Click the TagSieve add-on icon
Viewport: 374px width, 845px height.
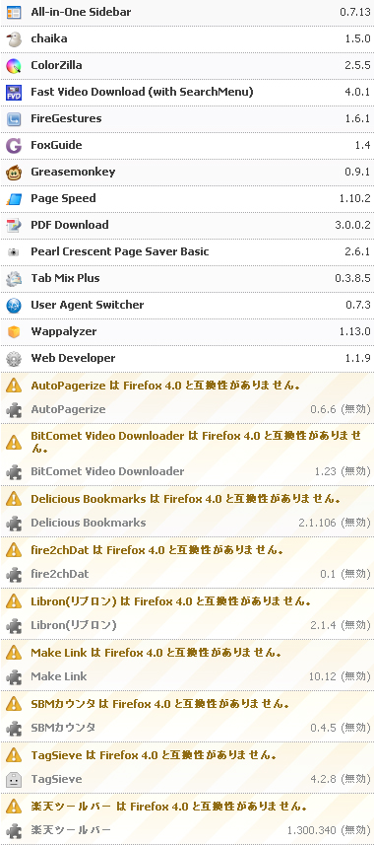(x=14, y=779)
